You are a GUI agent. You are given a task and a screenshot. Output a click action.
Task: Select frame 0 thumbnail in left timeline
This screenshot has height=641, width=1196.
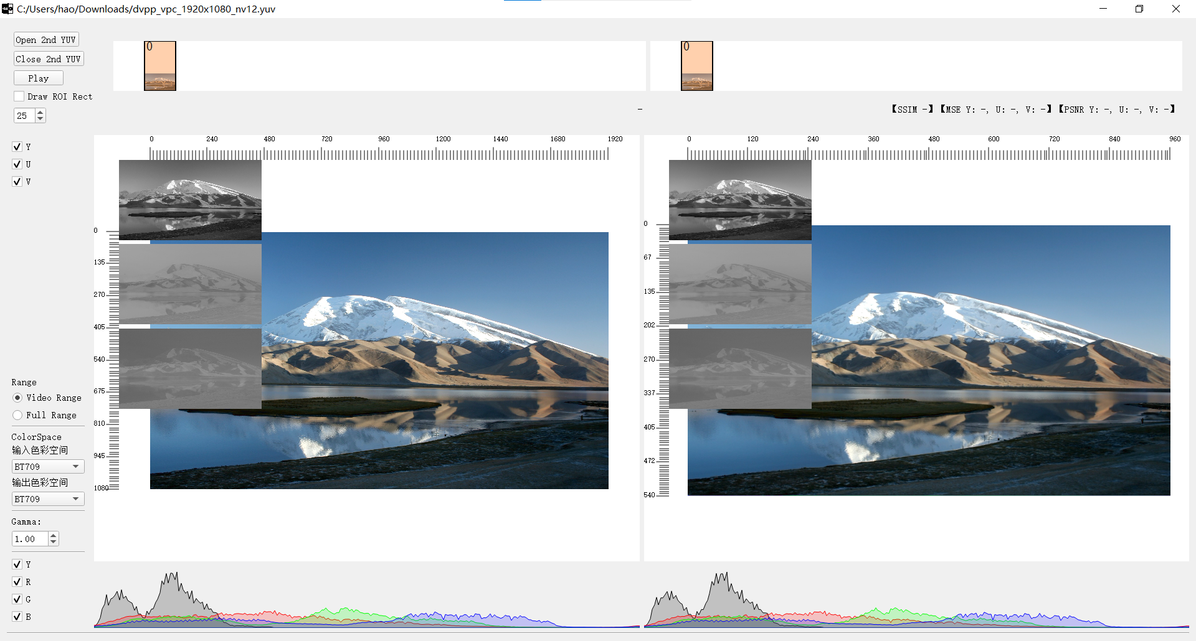[x=160, y=66]
